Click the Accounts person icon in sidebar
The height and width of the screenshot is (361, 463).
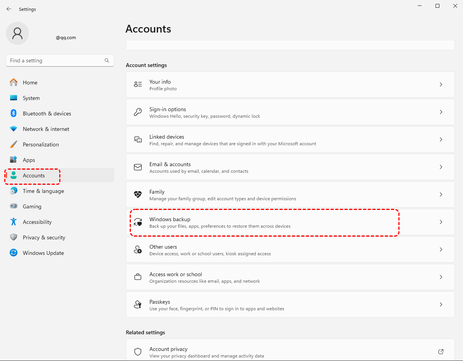pos(14,175)
